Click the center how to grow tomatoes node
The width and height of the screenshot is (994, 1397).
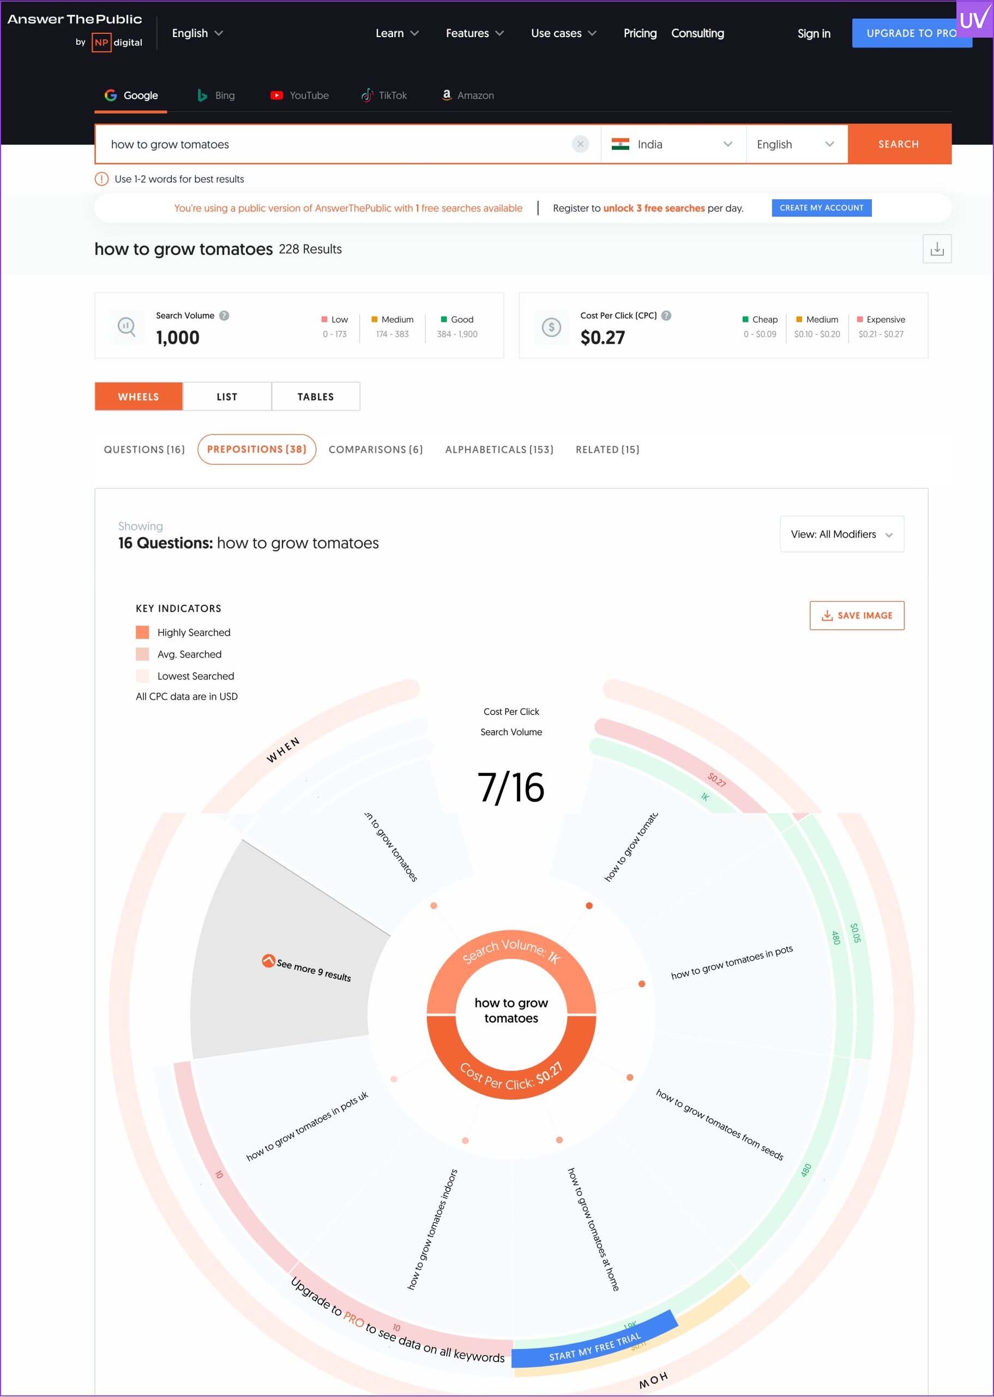(511, 1011)
